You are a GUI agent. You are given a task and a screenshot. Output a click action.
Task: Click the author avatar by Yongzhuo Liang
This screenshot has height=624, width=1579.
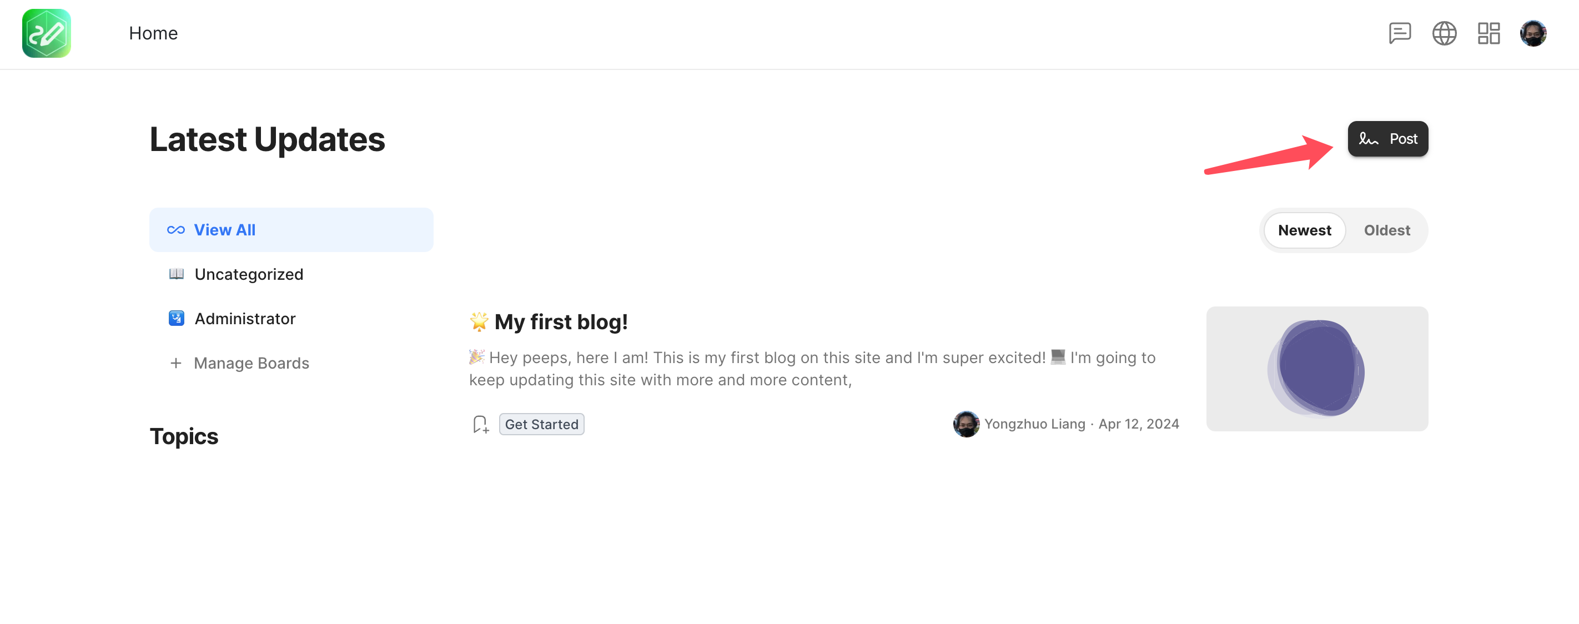[x=965, y=424]
